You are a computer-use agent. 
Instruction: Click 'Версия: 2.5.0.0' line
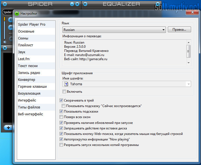(x=75, y=47)
